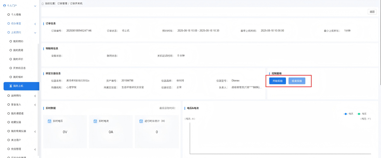
Task: Open the 我的预约 menu item
Action: coord(18,41)
